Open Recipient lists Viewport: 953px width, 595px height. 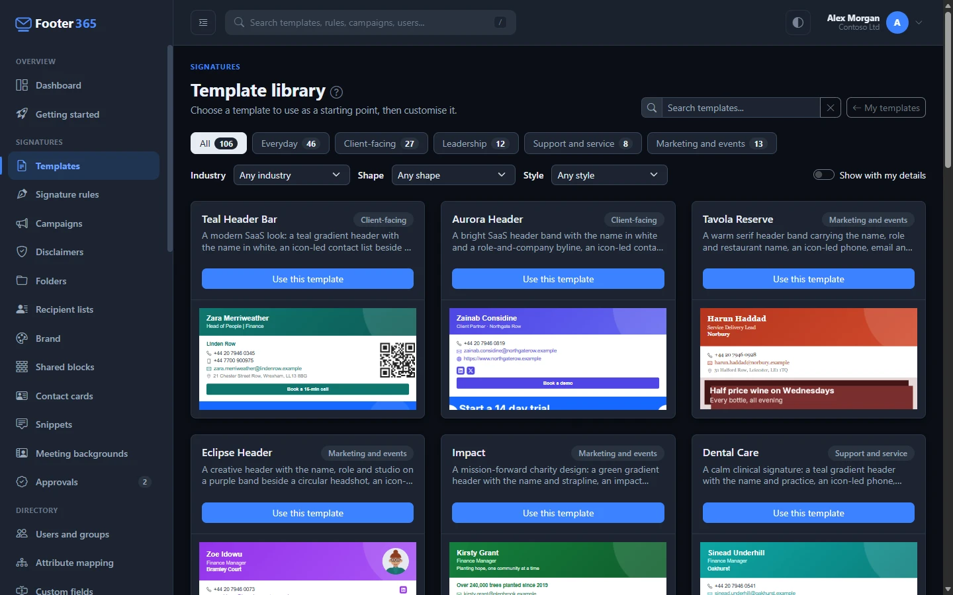tap(84, 309)
